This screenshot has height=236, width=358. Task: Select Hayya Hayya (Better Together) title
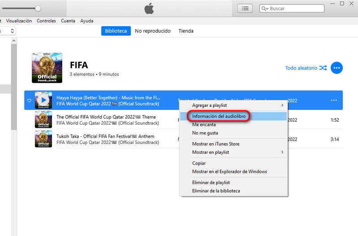[108, 97]
